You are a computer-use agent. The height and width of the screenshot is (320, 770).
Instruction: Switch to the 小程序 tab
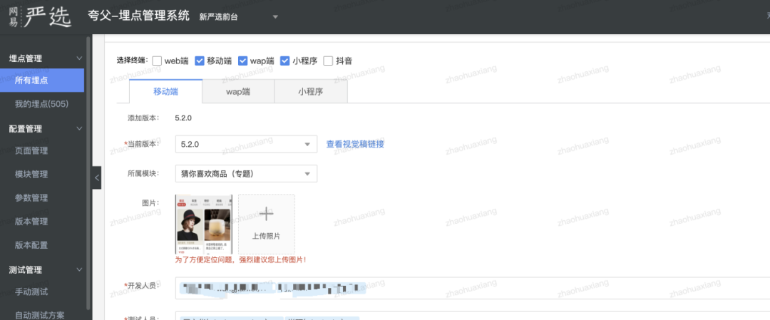(x=311, y=91)
